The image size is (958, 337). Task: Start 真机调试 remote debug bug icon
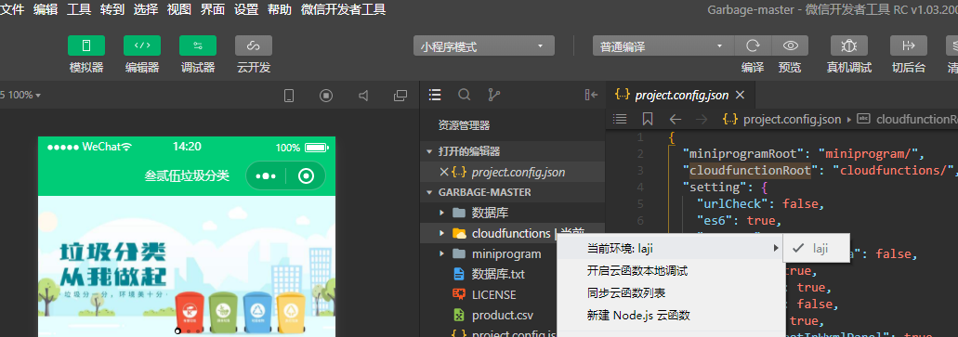pos(849,45)
